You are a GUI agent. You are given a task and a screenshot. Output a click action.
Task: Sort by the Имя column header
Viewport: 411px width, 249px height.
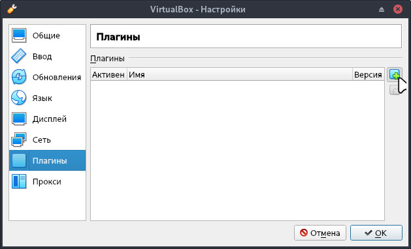pos(240,74)
